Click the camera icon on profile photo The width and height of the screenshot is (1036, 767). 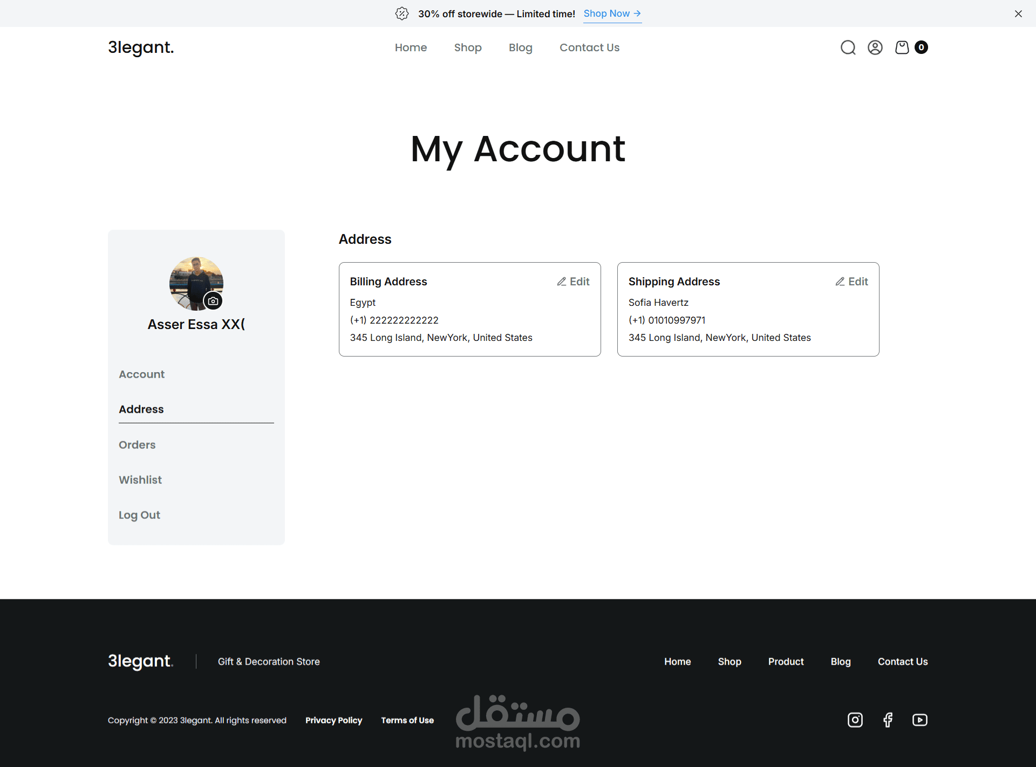pos(213,301)
